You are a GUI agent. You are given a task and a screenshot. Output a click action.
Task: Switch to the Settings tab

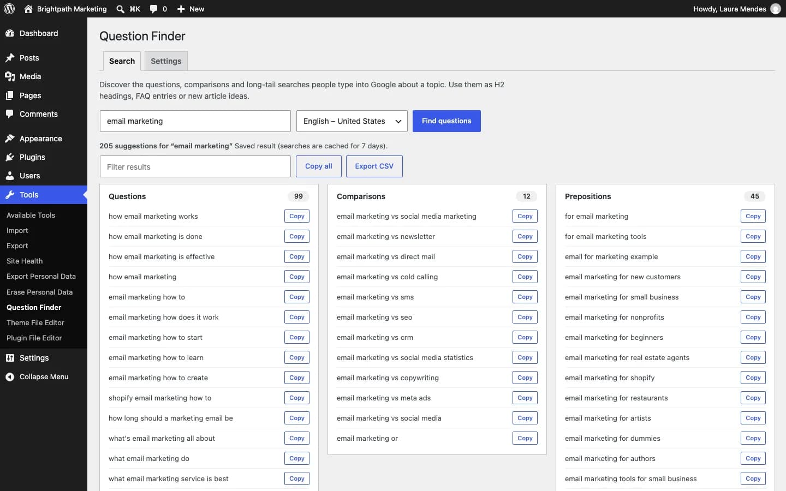click(166, 61)
